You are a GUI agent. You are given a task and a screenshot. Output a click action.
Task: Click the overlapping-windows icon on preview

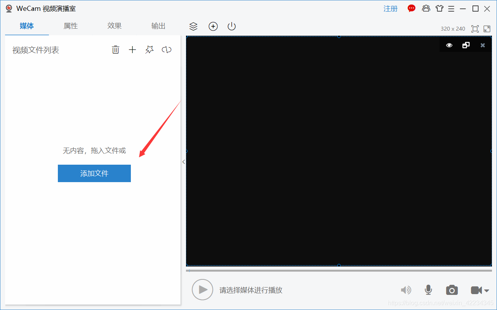[x=466, y=45]
